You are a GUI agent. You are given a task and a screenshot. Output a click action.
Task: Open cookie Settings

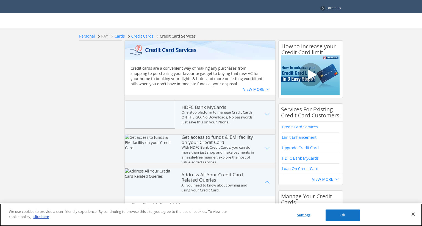[x=304, y=215]
